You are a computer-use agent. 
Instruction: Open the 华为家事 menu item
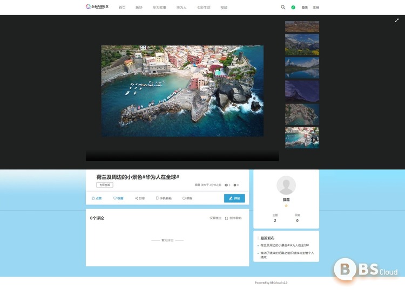pyautogui.click(x=159, y=8)
